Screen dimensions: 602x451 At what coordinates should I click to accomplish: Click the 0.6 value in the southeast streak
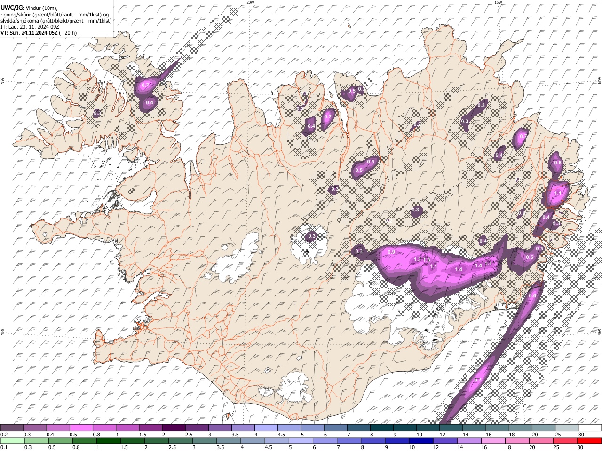532,295
